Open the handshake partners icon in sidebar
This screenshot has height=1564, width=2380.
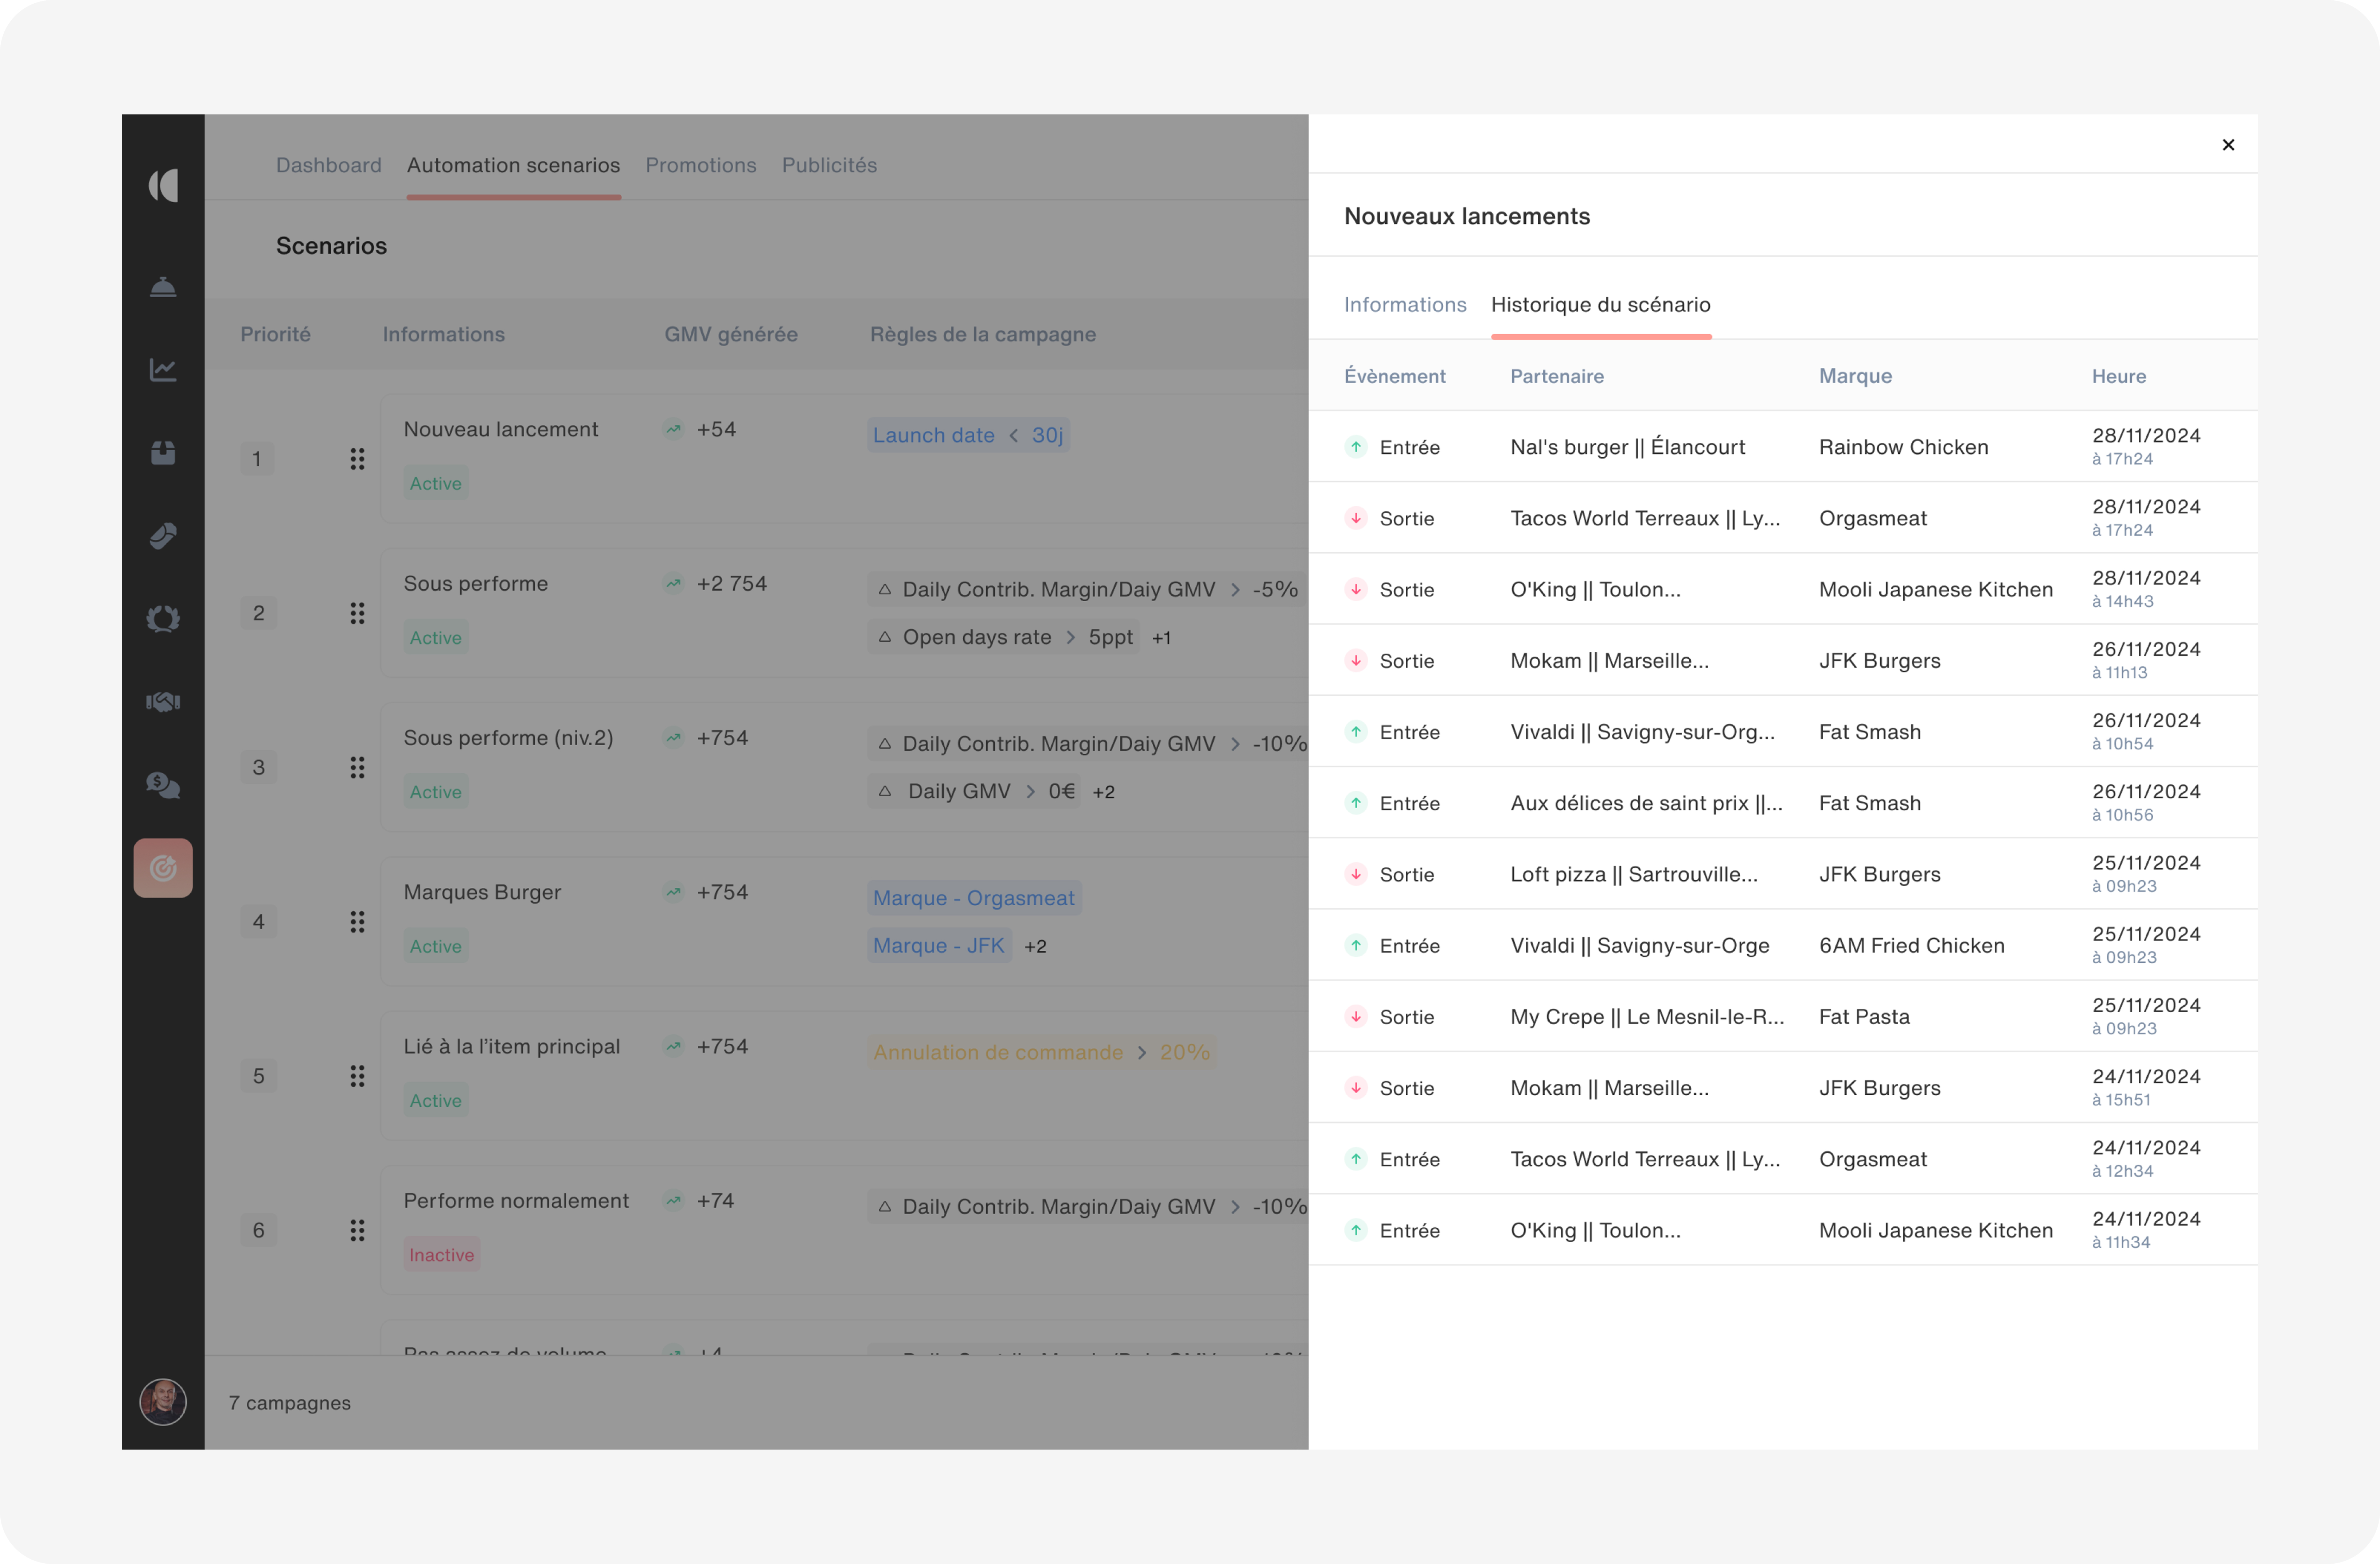[x=163, y=702]
